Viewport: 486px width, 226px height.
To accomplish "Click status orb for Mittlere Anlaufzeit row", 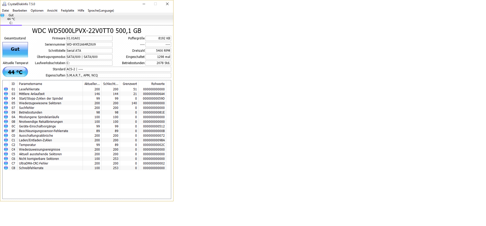I will point(6,94).
